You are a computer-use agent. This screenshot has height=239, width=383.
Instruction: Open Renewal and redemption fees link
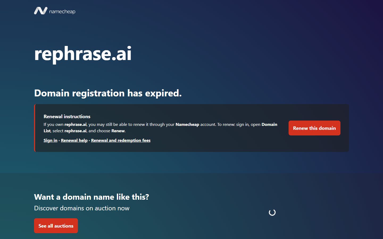pyautogui.click(x=121, y=140)
